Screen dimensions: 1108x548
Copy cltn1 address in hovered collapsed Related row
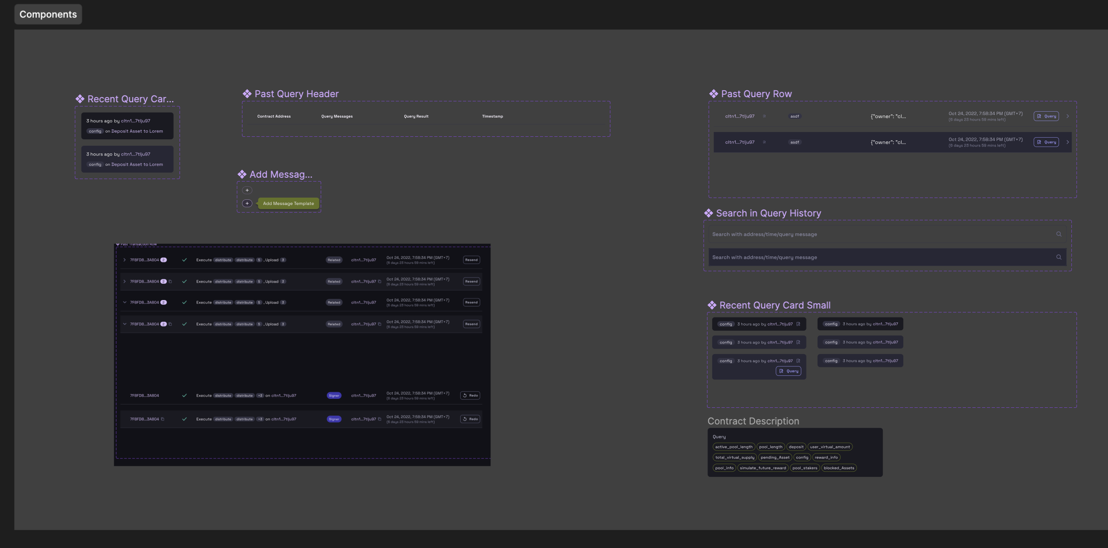[380, 282]
